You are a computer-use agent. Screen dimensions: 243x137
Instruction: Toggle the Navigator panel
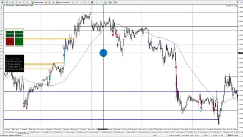pyautogui.click(x=20, y=3)
